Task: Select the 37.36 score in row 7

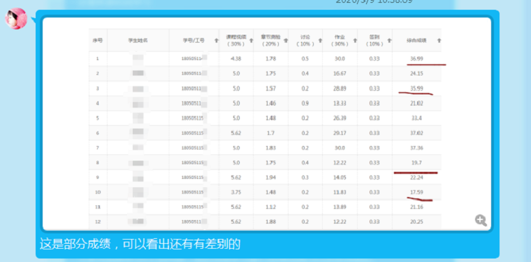Action: [x=416, y=148]
